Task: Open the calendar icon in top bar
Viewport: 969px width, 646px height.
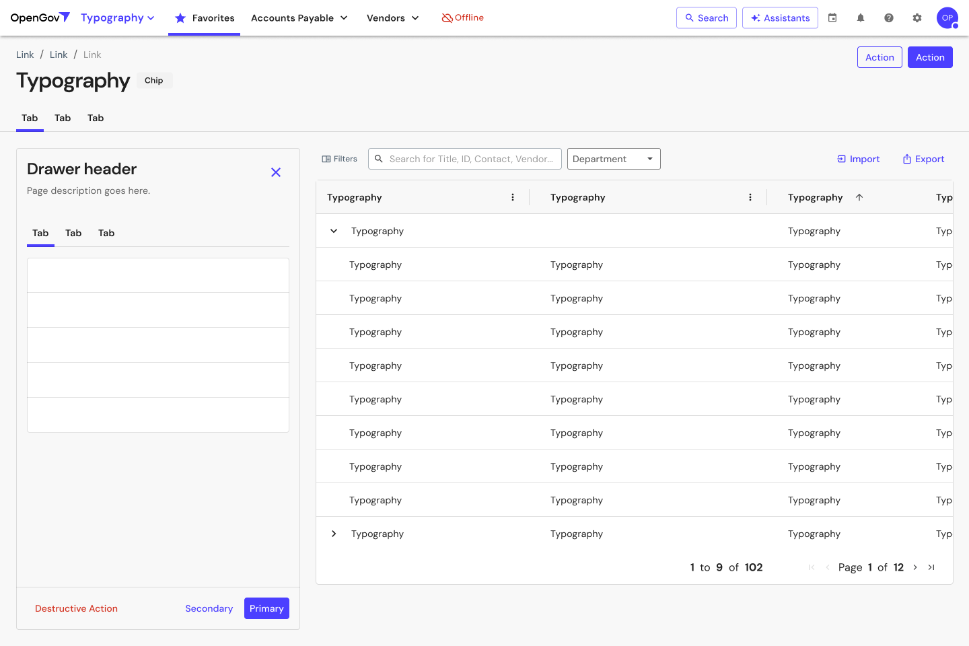Action: pyautogui.click(x=832, y=18)
